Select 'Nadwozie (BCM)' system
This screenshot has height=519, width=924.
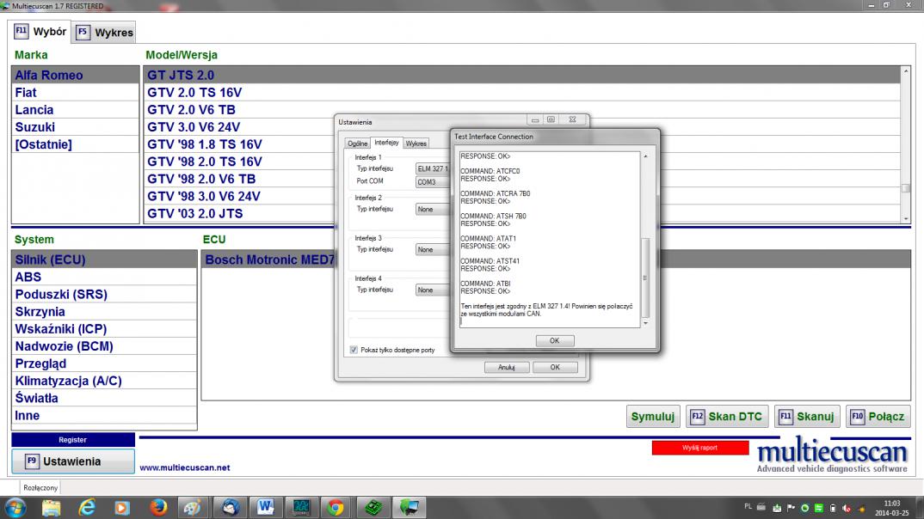(104, 346)
